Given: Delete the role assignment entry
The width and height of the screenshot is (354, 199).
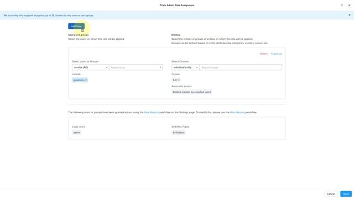Looking at the screenshot, I should coord(263,54).
